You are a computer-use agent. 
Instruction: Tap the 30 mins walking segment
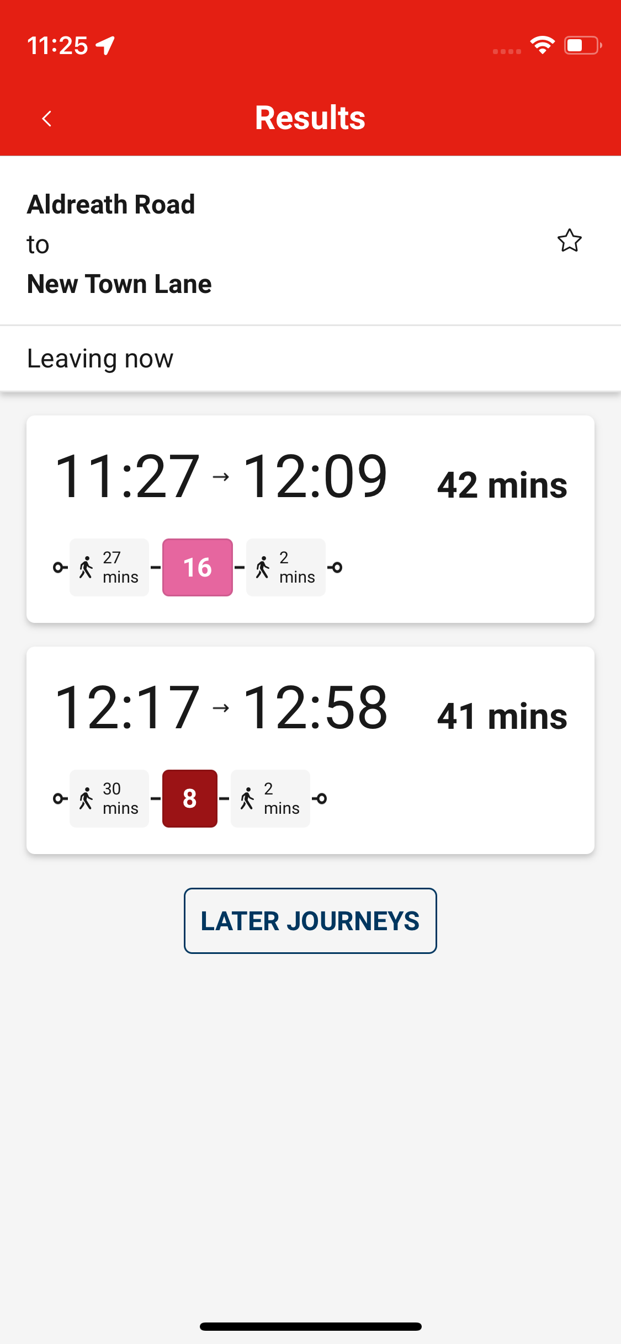pyautogui.click(x=109, y=798)
